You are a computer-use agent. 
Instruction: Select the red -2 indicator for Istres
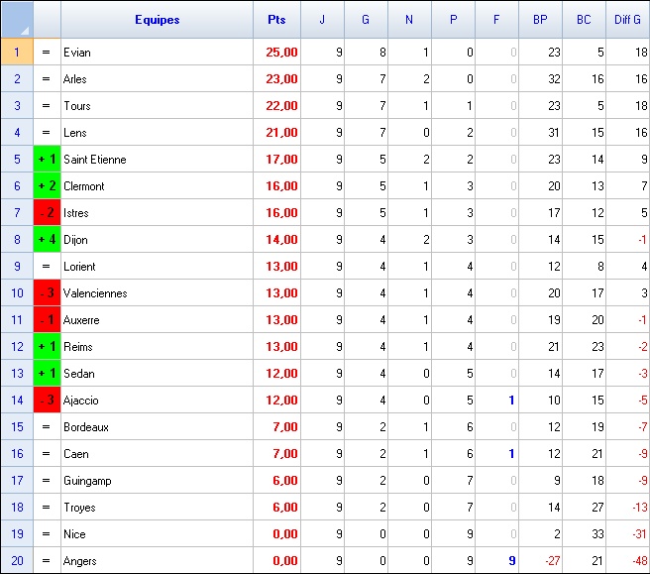point(48,213)
